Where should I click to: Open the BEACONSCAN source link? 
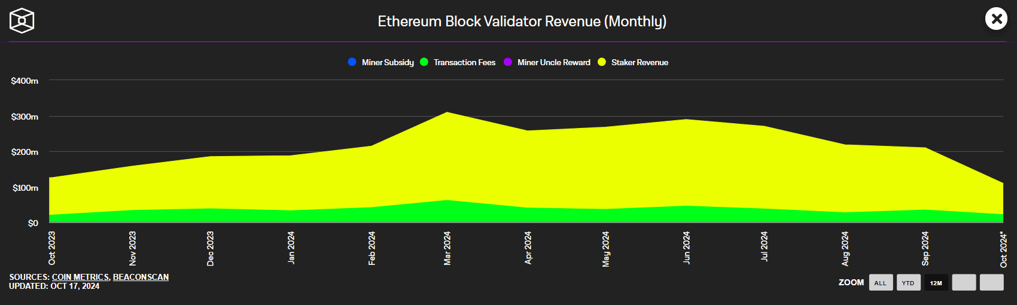(141, 277)
